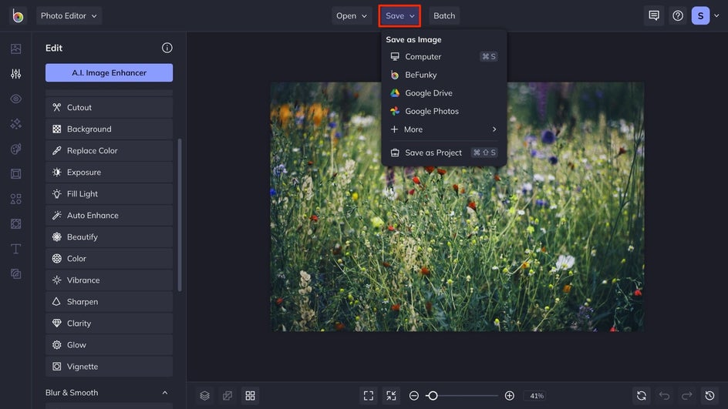Viewport: 728px width, 409px height.
Task: Click the undo arrow
Action: pyautogui.click(x=665, y=396)
